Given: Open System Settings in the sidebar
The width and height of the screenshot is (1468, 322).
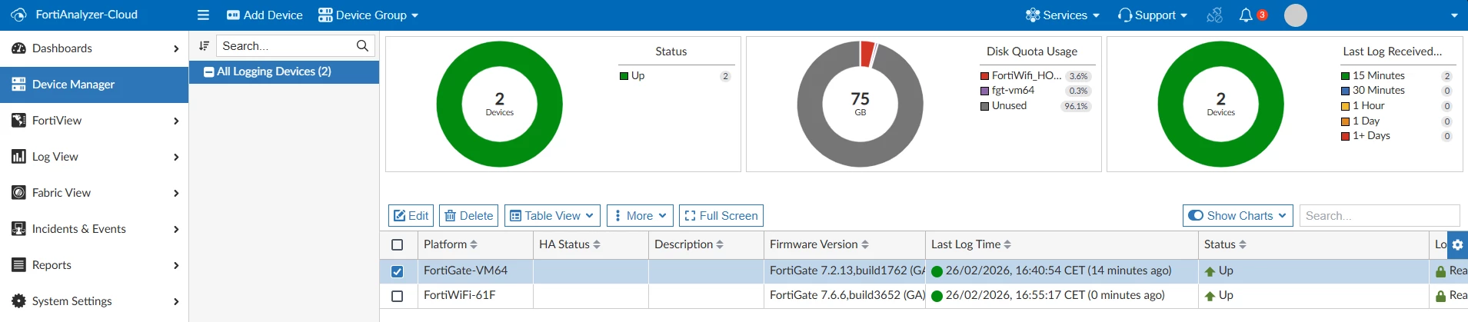Looking at the screenshot, I should [94, 301].
